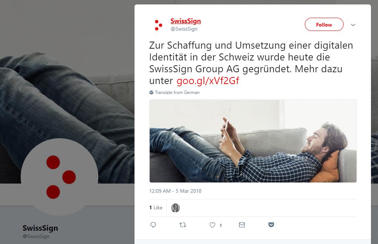
Task: Like the tweet with heart icon
Action: pos(212,225)
